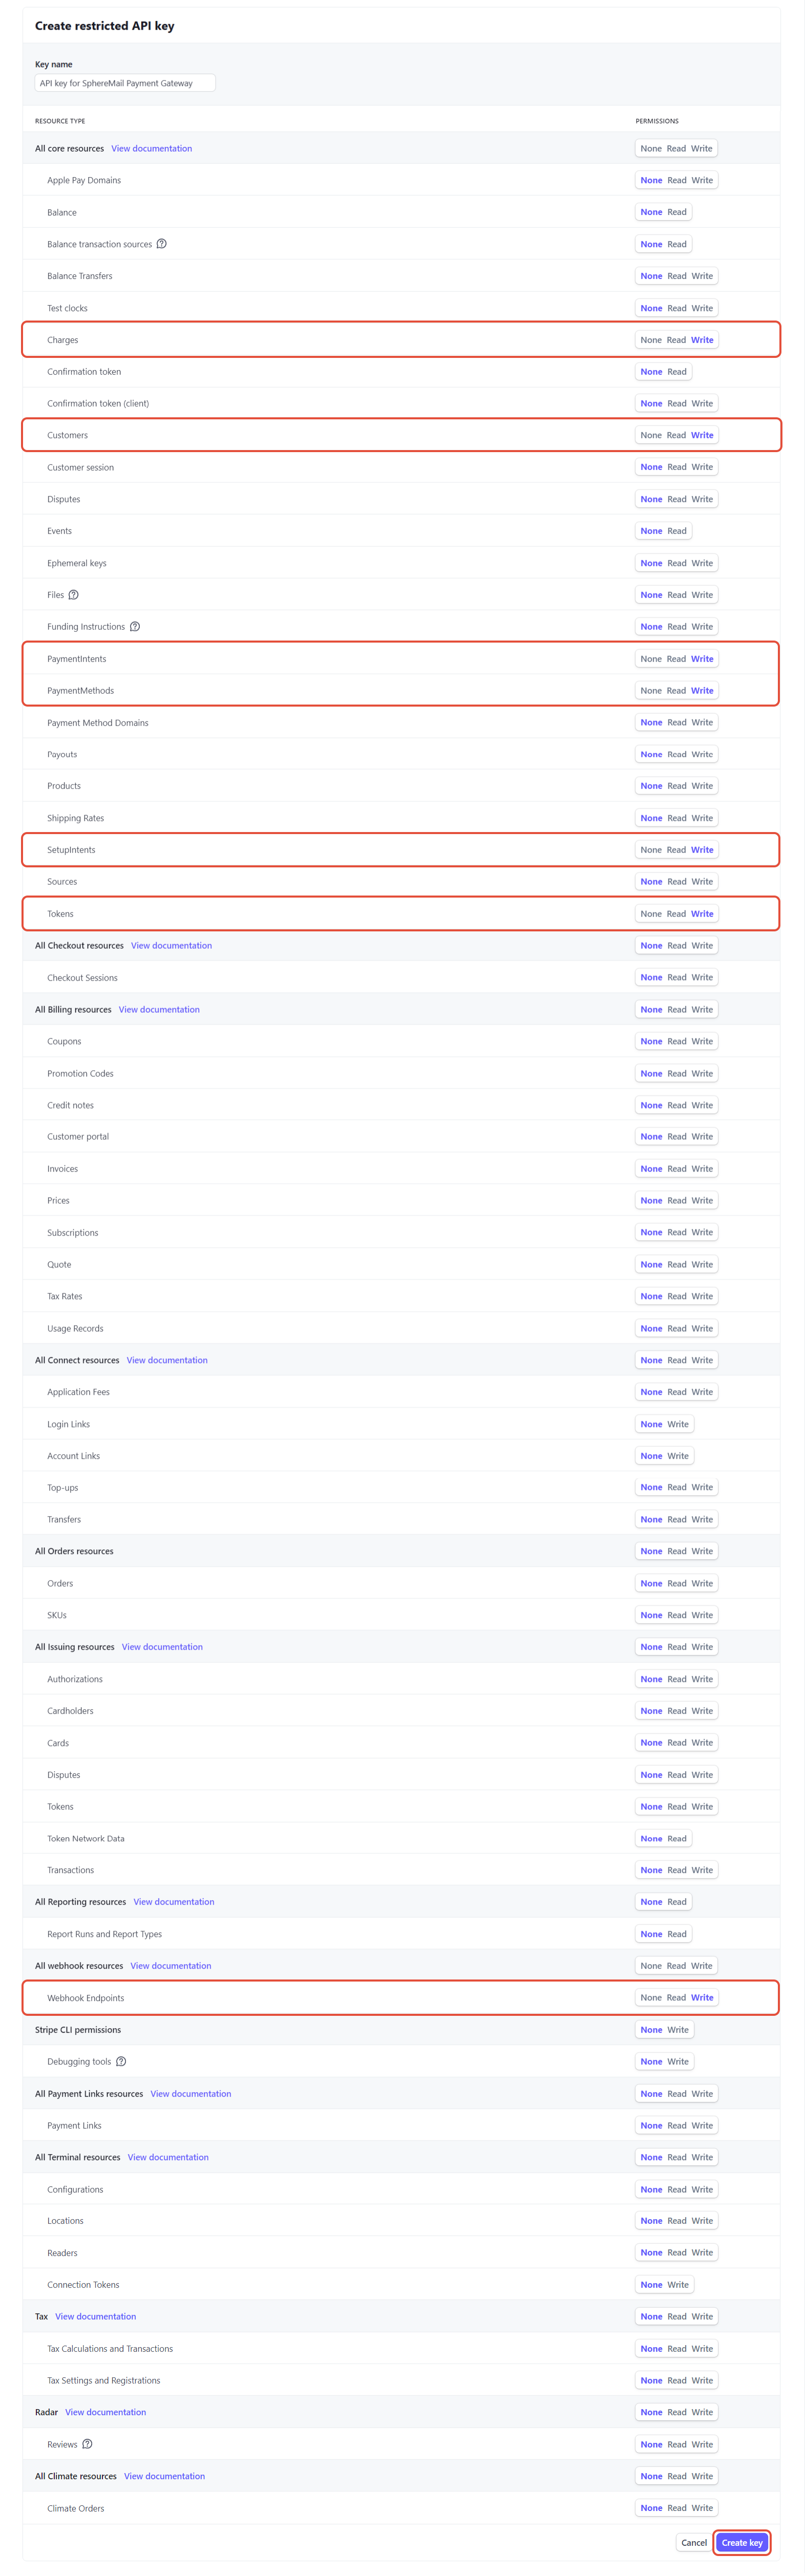
Task: Open View documentation for All core resources
Action: pos(152,148)
